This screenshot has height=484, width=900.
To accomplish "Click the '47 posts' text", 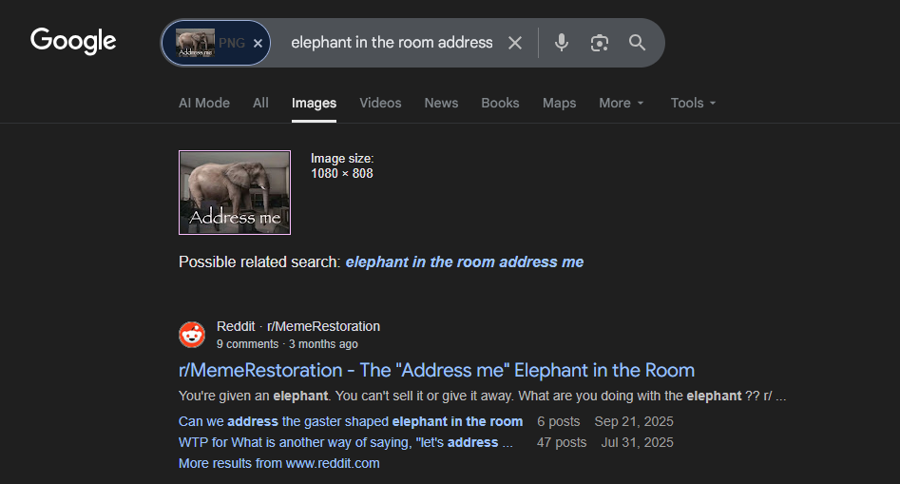I will tap(562, 443).
